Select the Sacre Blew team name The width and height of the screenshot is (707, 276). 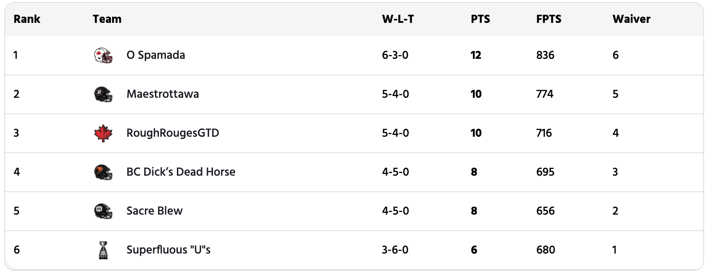click(155, 211)
